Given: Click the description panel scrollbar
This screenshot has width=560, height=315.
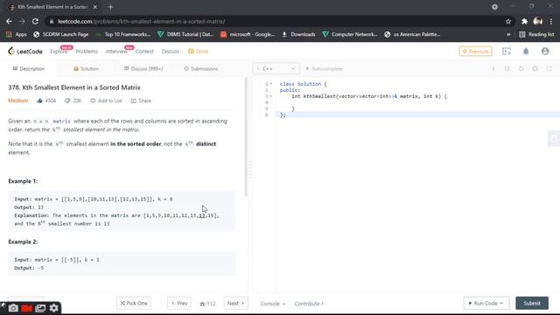Looking at the screenshot, I should [246, 136].
